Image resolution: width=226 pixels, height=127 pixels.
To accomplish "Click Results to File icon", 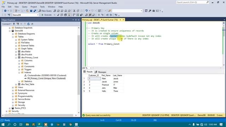I will tap(94, 15).
